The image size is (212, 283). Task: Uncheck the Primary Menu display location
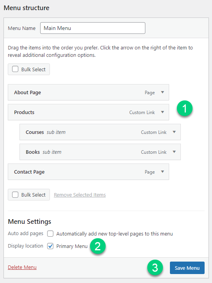click(x=50, y=246)
